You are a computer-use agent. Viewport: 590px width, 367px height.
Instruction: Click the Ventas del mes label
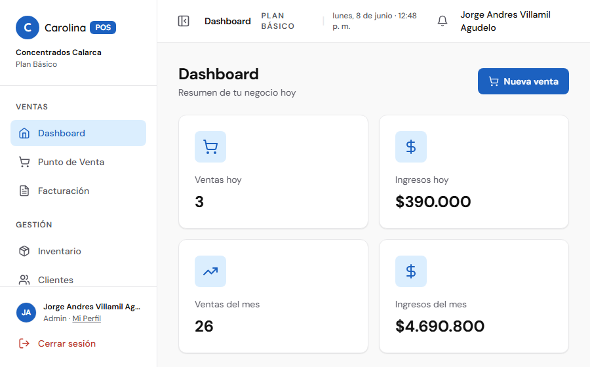pyautogui.click(x=227, y=304)
